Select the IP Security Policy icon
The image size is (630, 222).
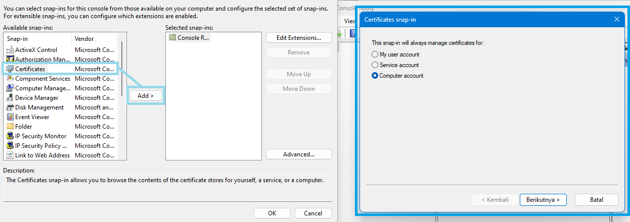click(10, 146)
